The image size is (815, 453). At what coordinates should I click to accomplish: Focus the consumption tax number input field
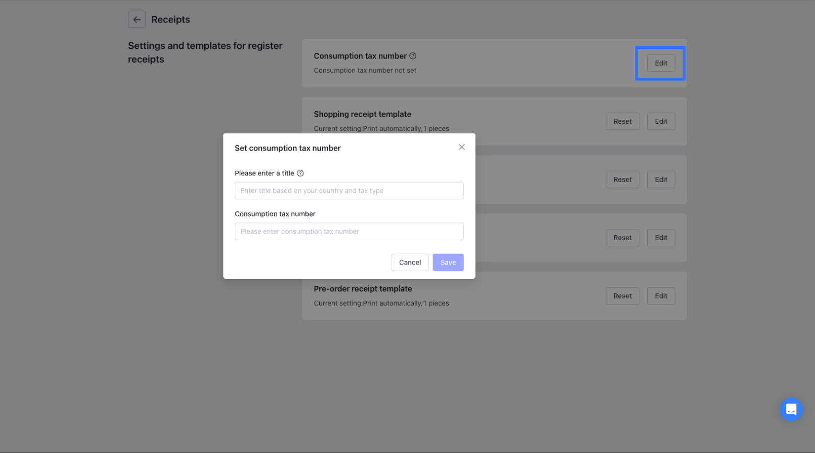click(x=349, y=232)
